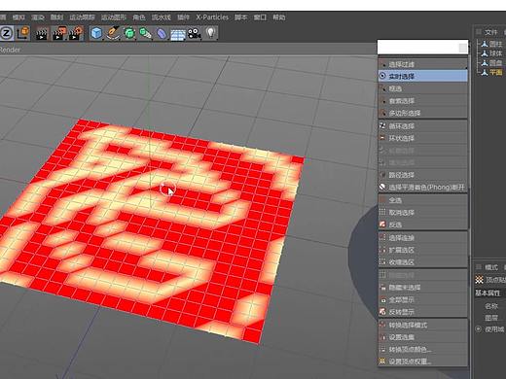
Task: Open the 运动图形 menu
Action: pos(114,17)
